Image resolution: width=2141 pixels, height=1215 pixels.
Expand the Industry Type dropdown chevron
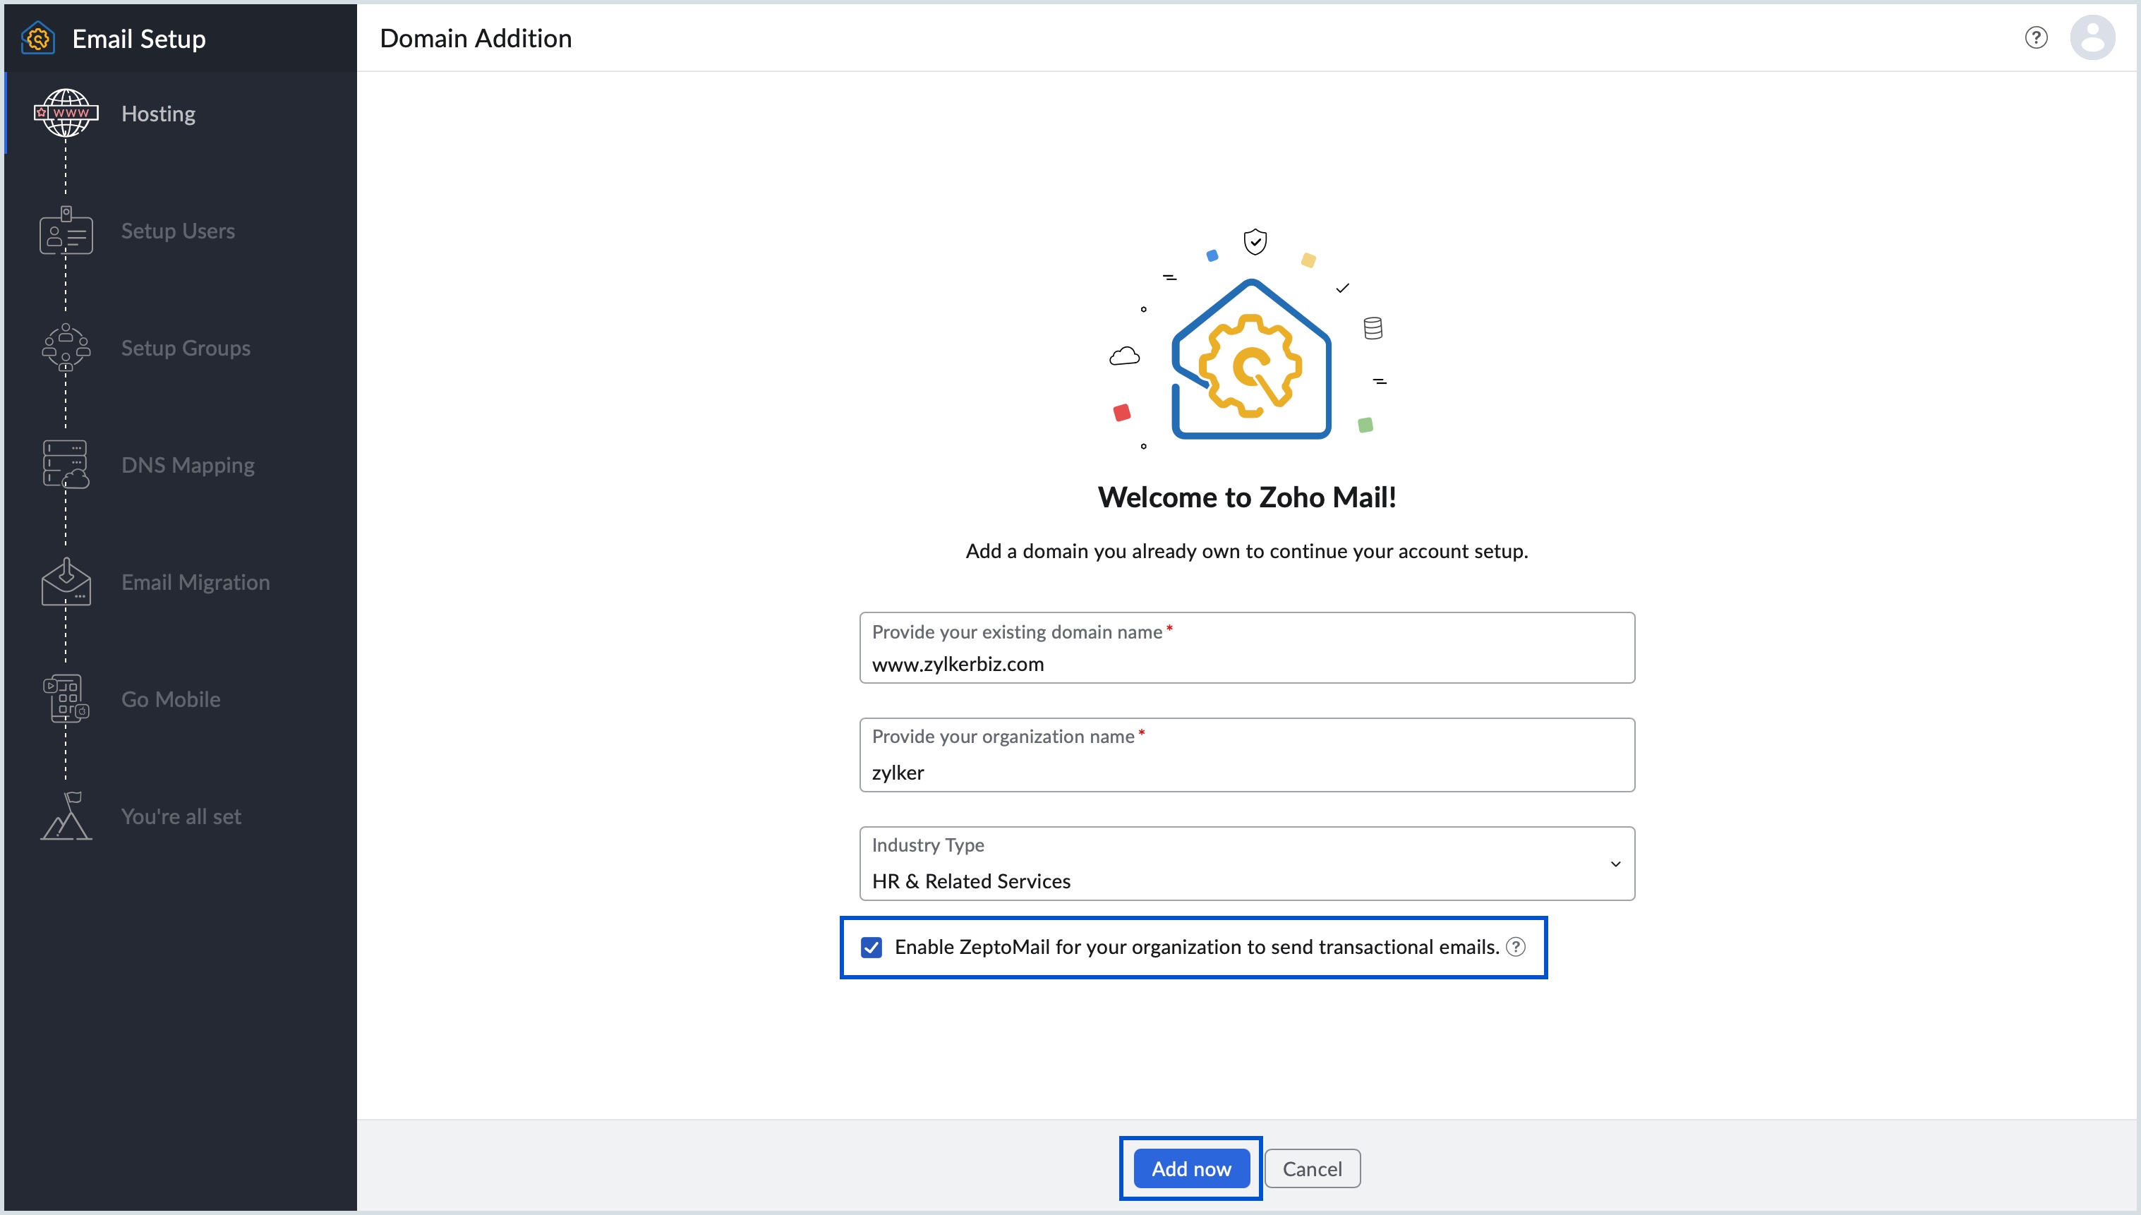click(1615, 864)
